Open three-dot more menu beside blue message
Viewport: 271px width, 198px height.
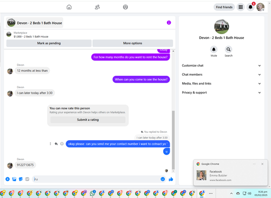tap(50, 144)
